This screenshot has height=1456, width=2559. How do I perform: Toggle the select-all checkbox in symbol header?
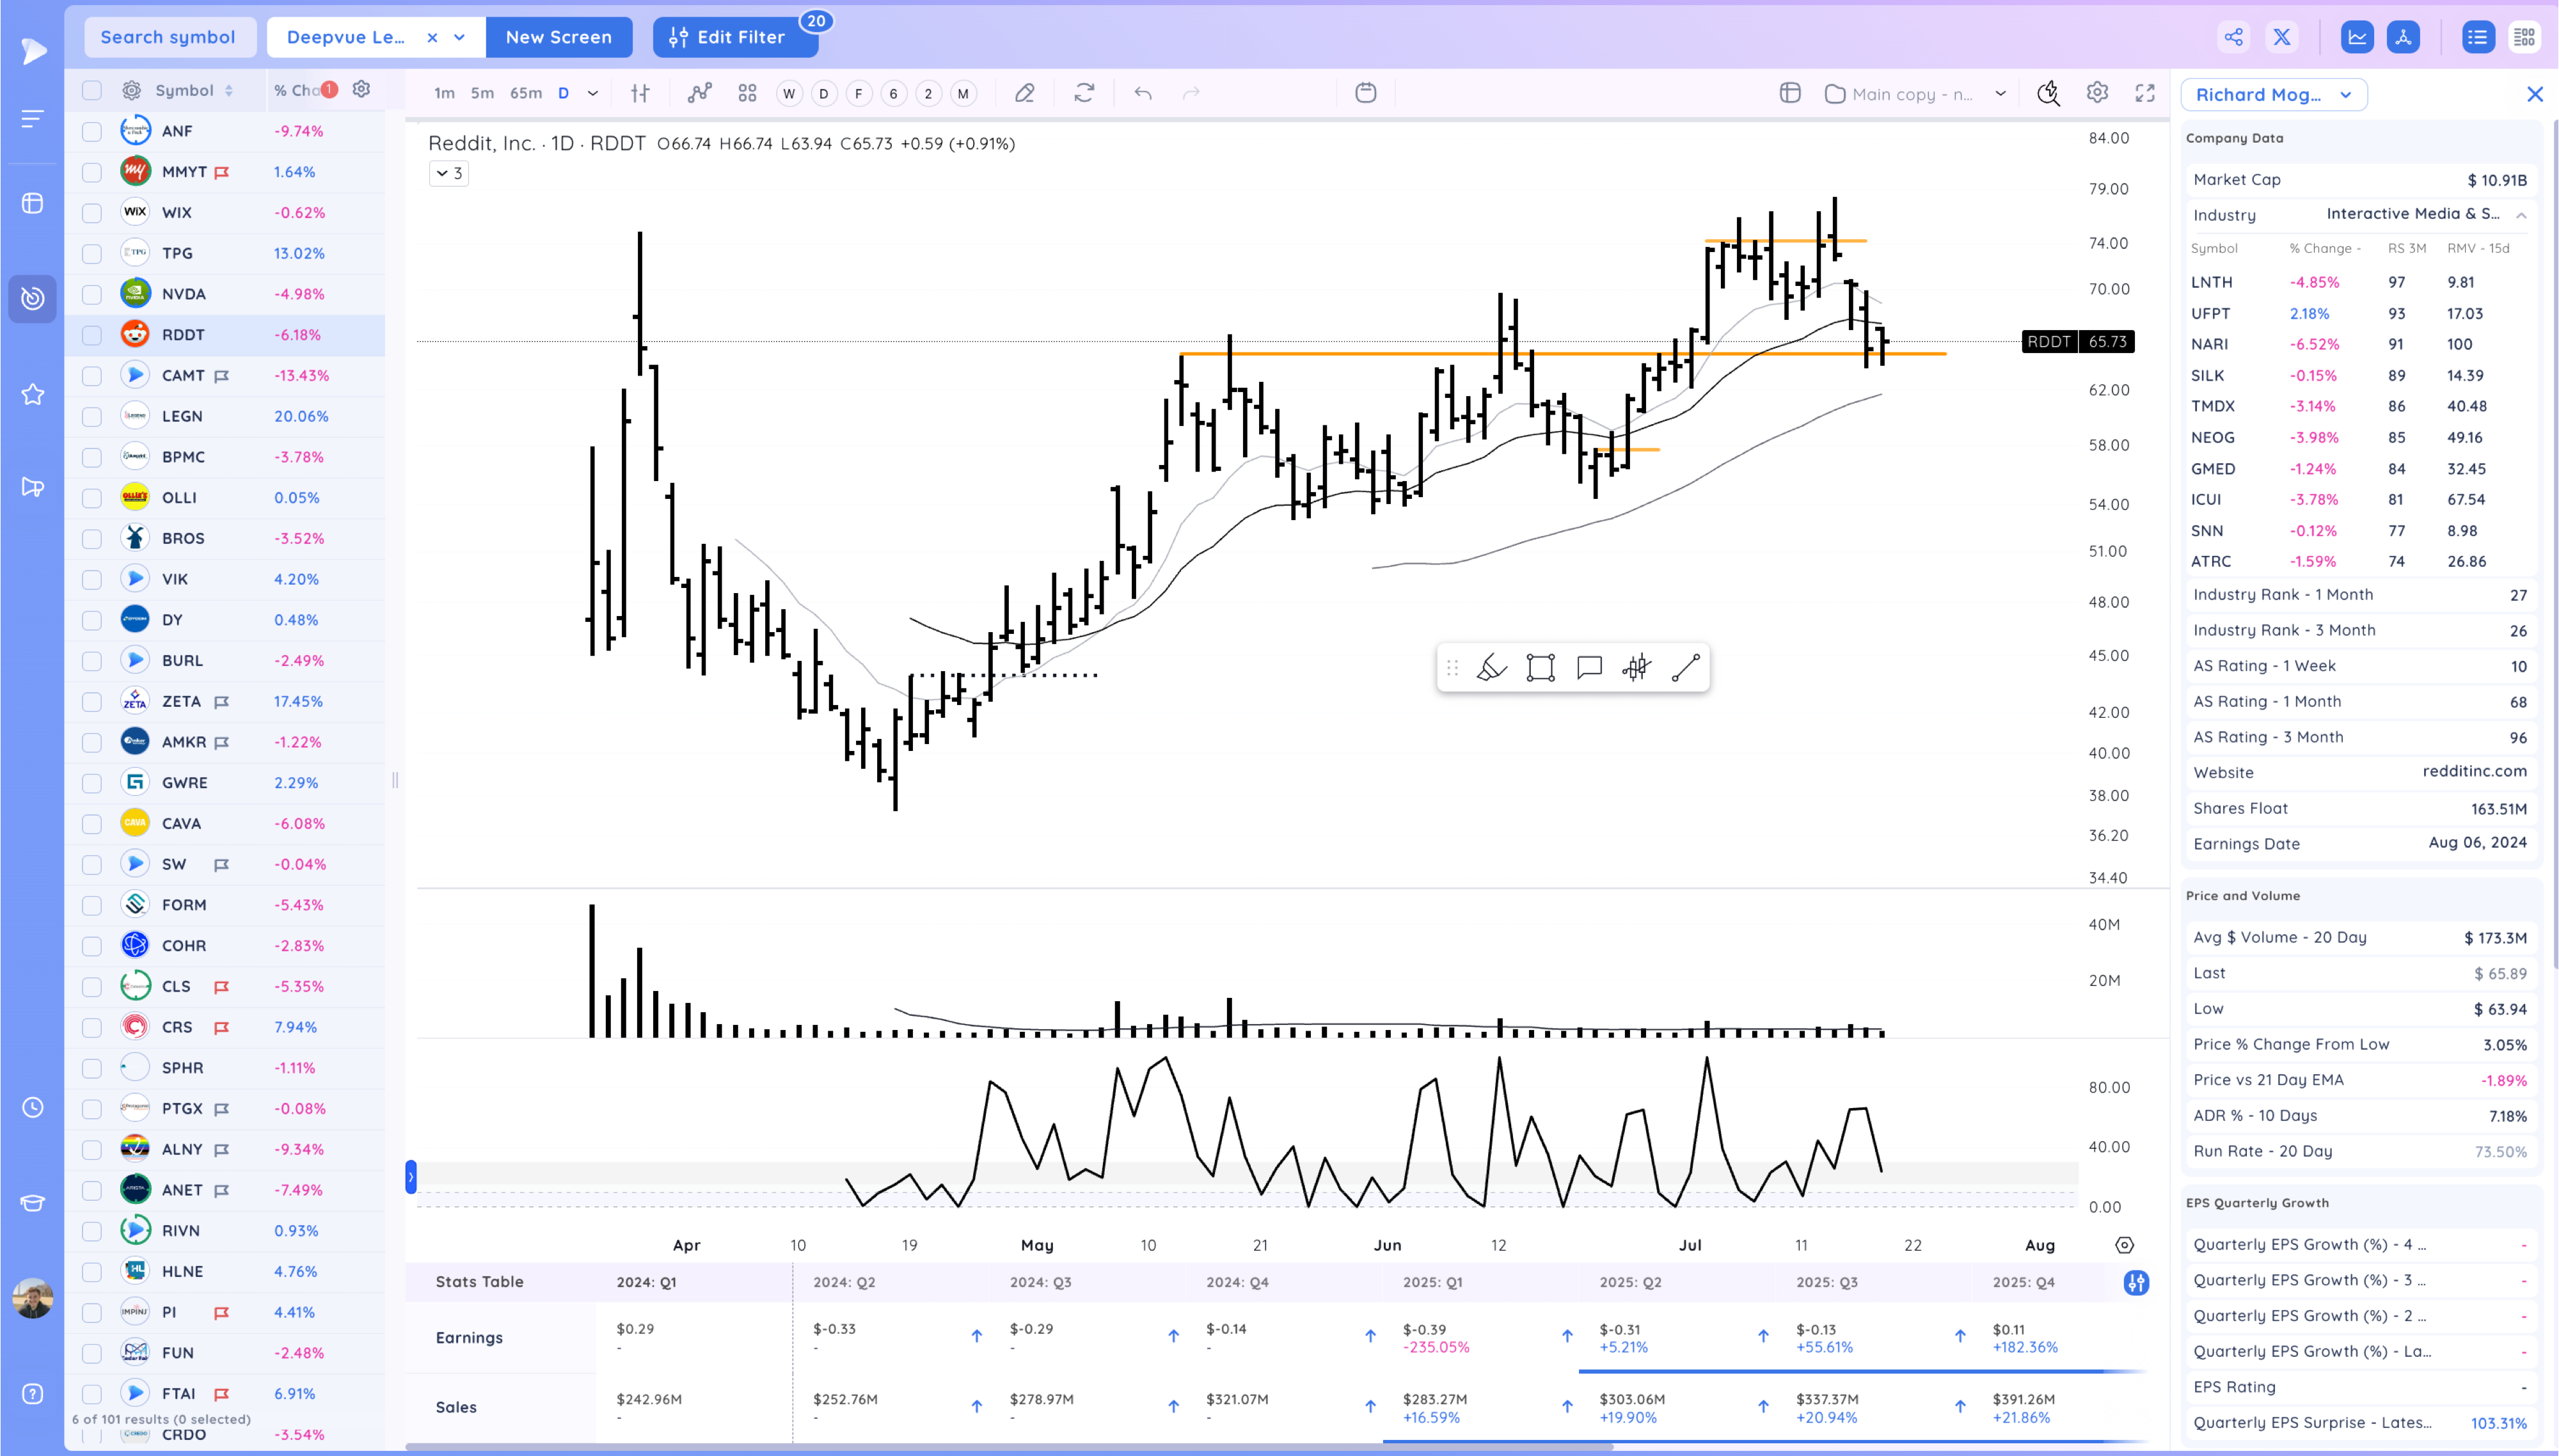tap(92, 90)
